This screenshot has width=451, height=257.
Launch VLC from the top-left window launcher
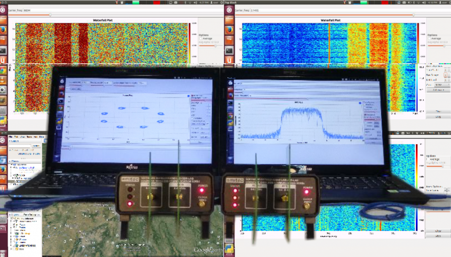tap(3, 80)
